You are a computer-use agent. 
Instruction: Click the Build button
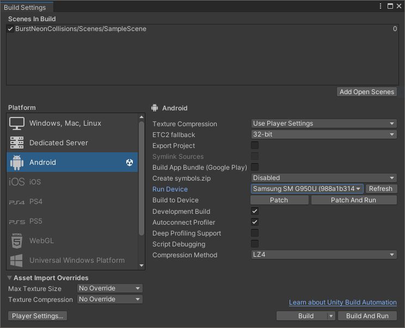pos(302,316)
